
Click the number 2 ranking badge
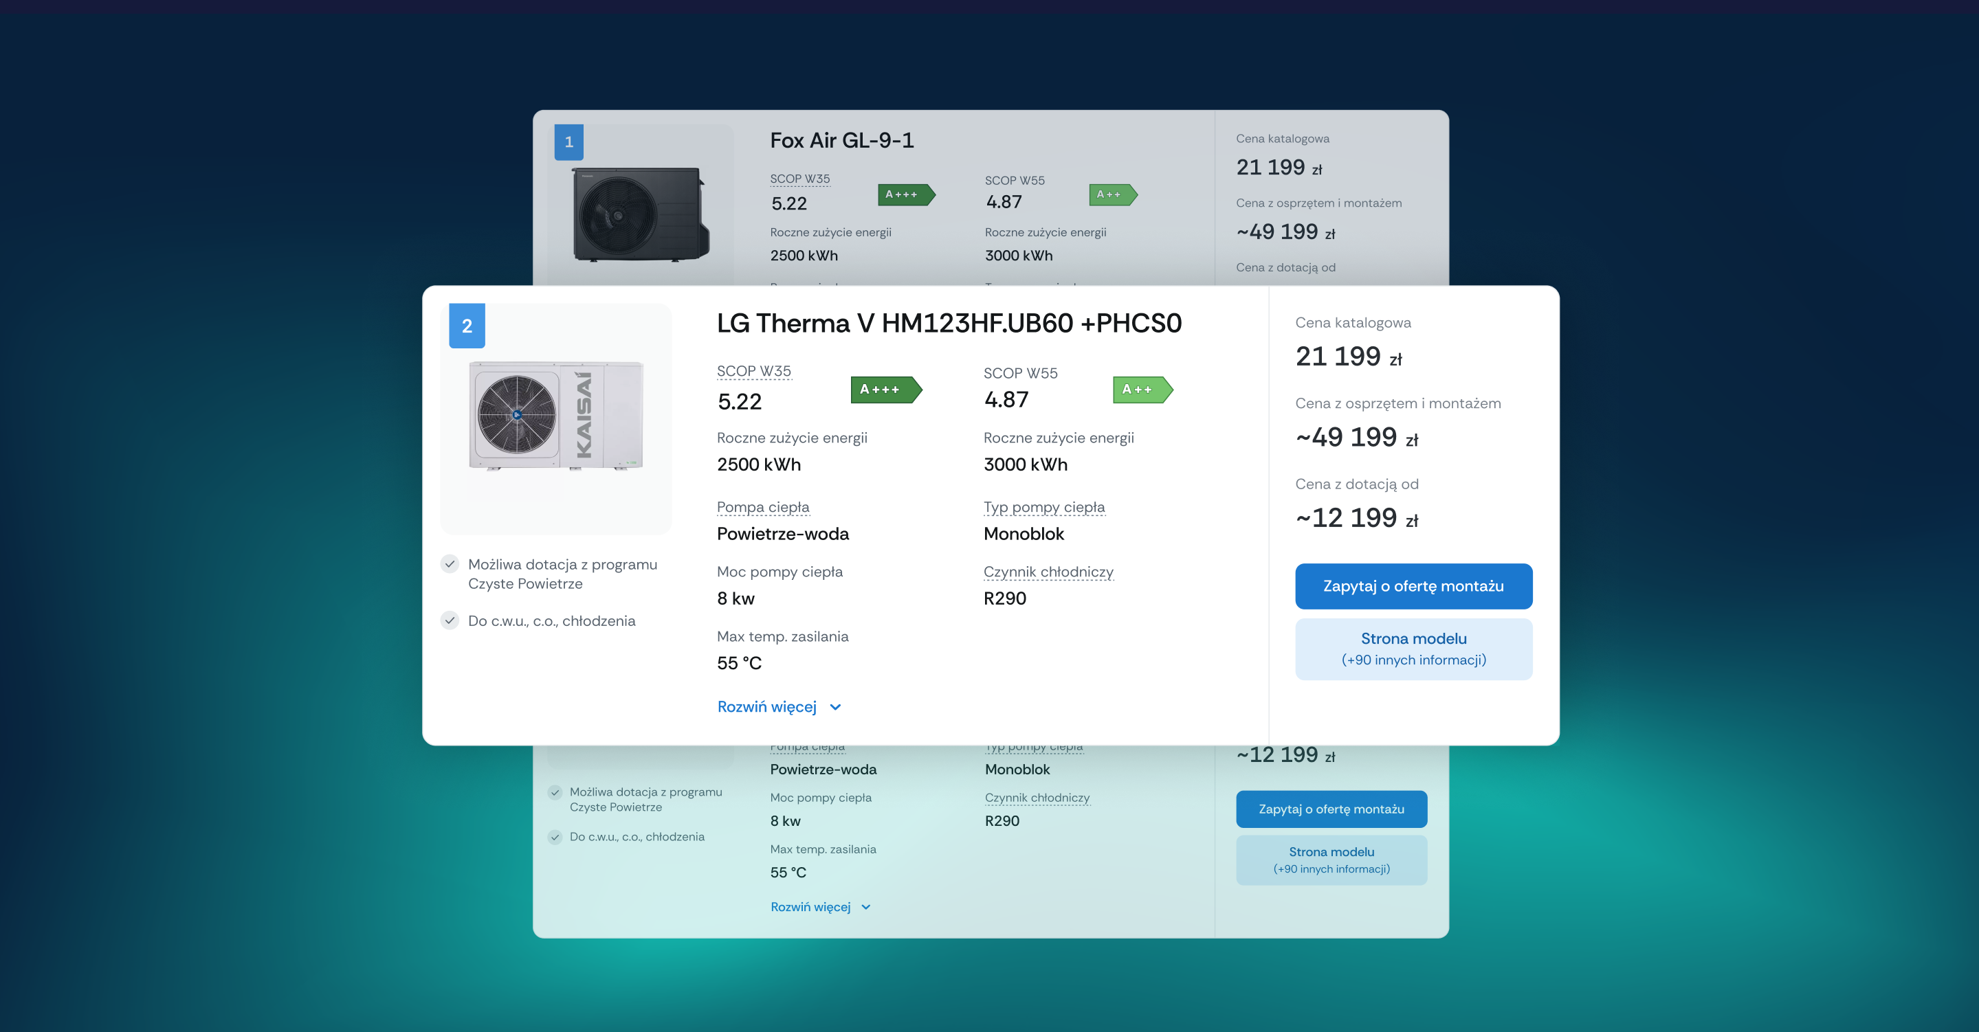pos(466,326)
